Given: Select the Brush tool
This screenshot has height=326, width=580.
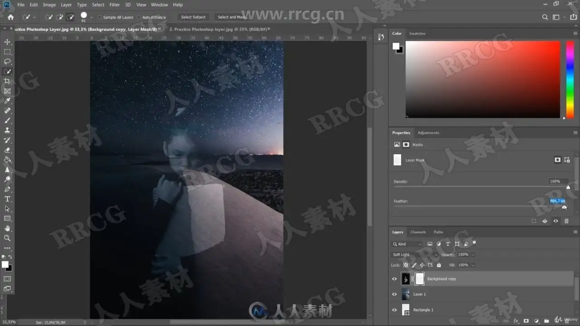Looking at the screenshot, I should (7, 120).
